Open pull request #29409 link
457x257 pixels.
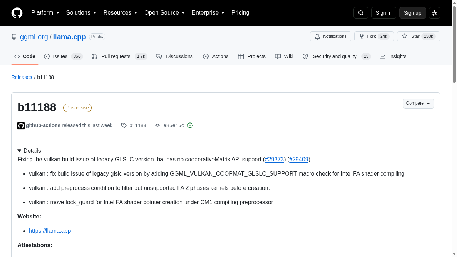299,159
